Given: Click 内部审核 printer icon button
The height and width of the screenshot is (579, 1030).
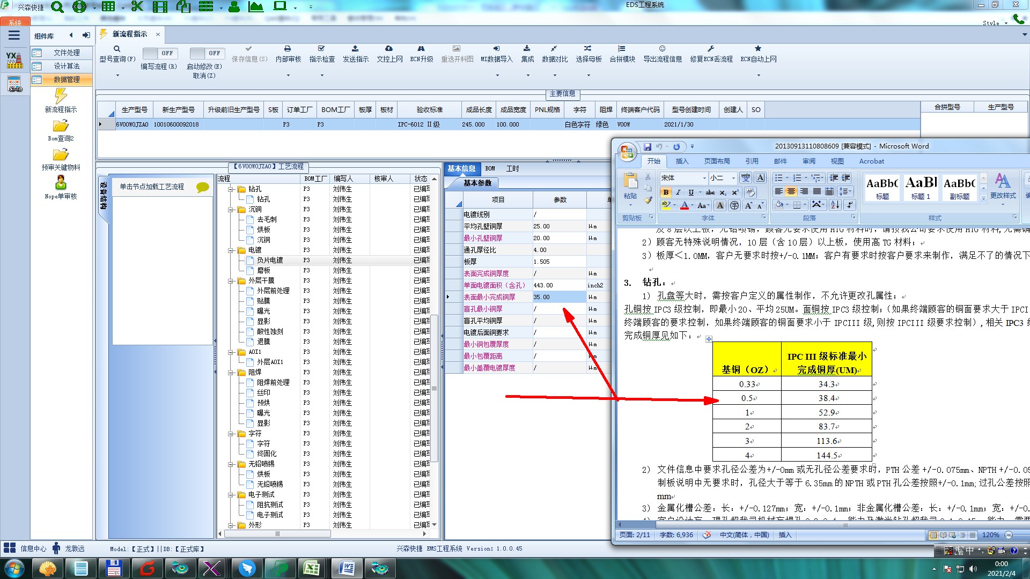Looking at the screenshot, I should 288,54.
